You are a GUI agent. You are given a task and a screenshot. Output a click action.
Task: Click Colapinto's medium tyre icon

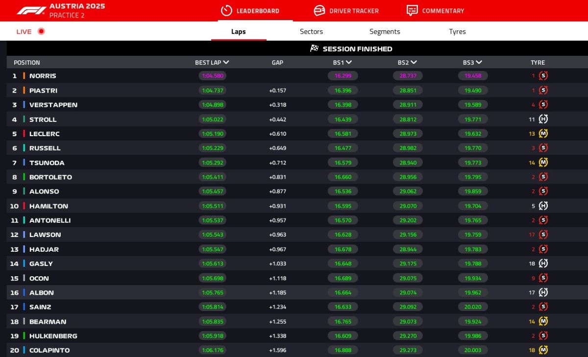click(543, 350)
